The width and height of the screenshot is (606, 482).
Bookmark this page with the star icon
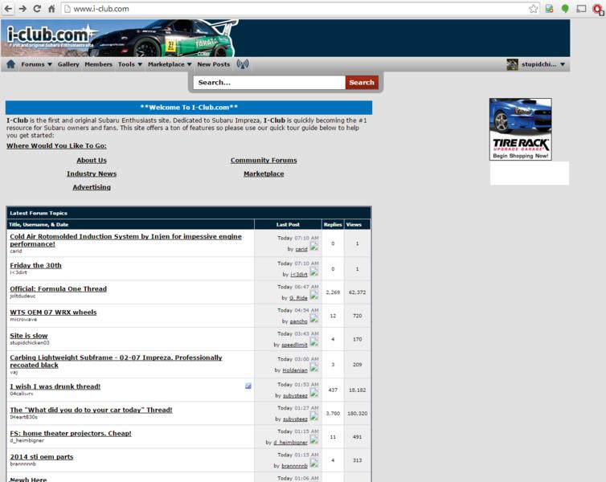coord(534,9)
